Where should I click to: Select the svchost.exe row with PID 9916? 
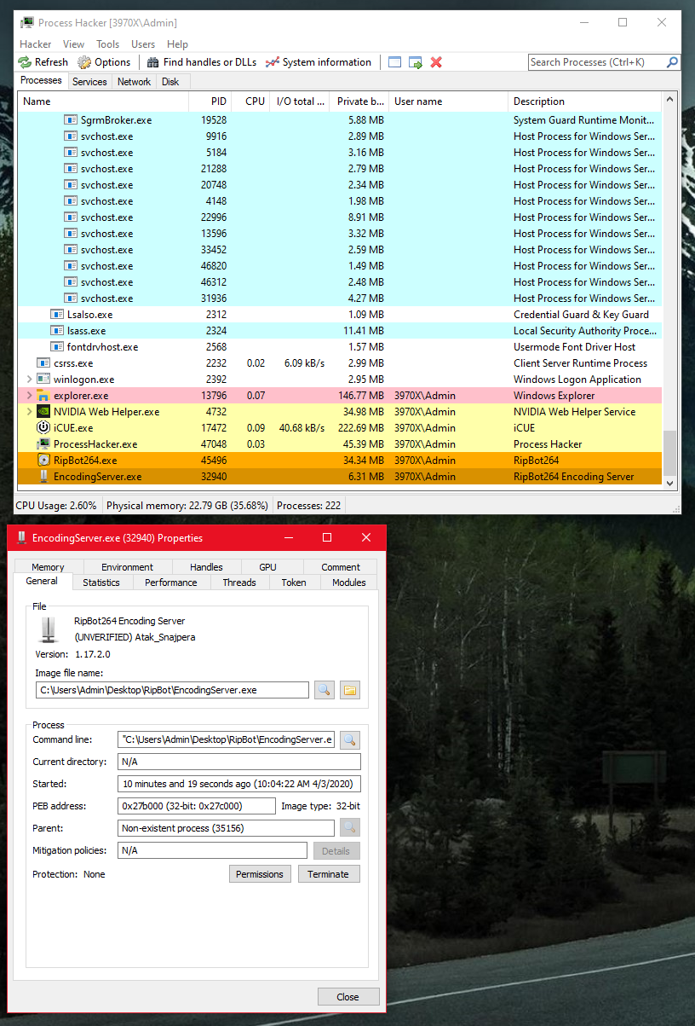point(339,136)
